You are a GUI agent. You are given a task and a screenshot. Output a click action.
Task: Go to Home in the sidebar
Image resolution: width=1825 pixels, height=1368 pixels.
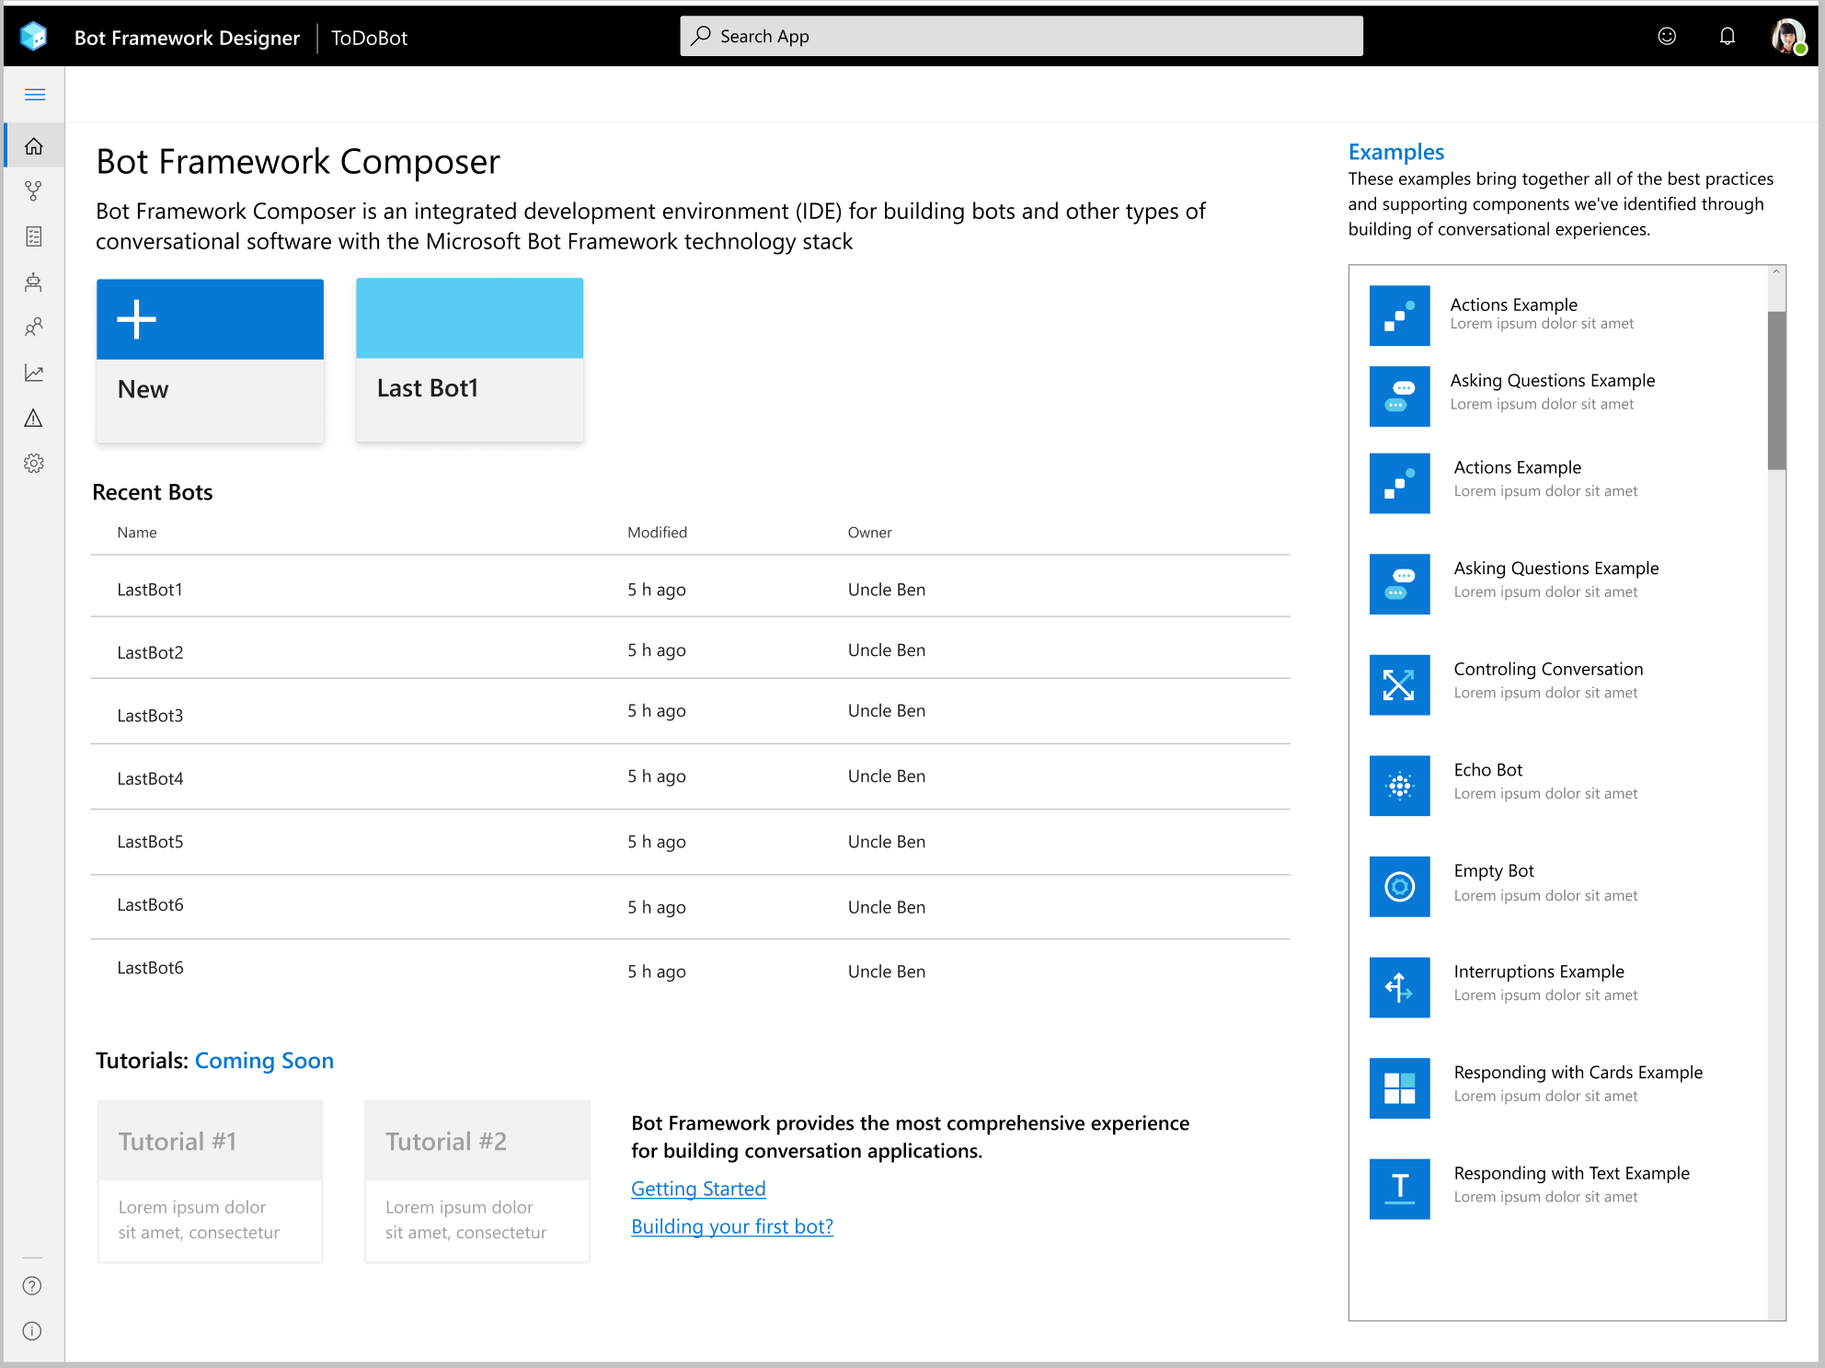pyautogui.click(x=34, y=146)
